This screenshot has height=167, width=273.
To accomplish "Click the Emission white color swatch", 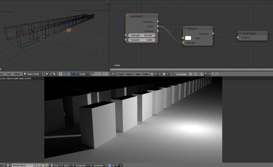I will [x=188, y=38].
